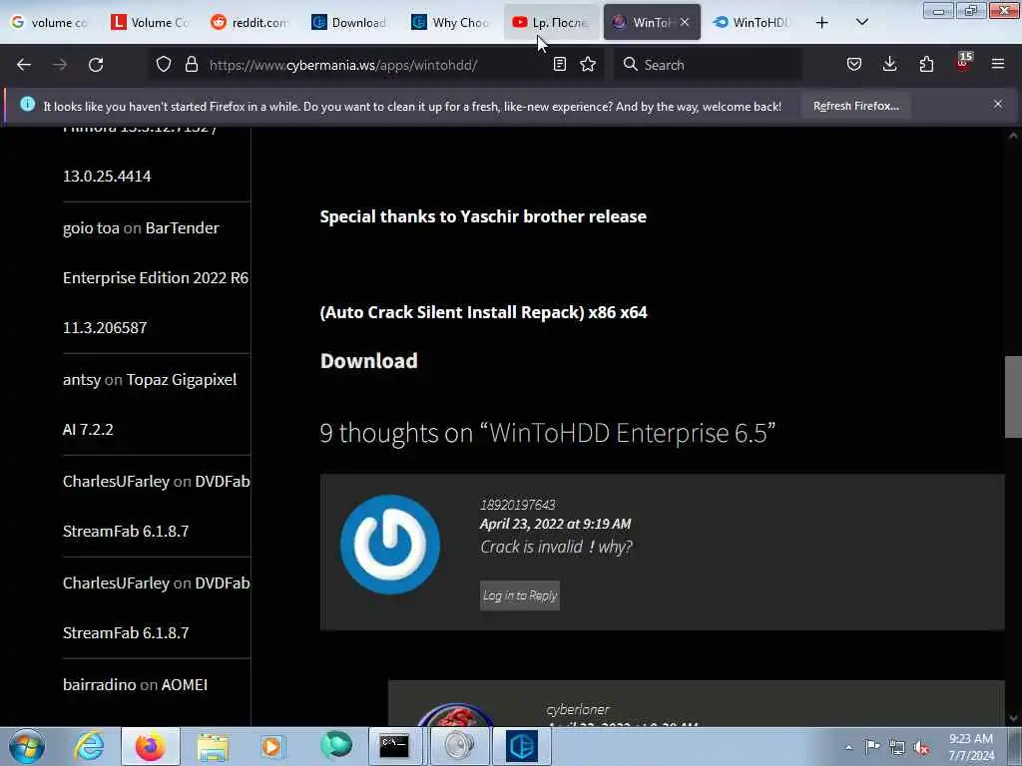The height and width of the screenshot is (766, 1022).
Task: Switch to the 'Volume Co' red L tab
Action: tap(150, 22)
